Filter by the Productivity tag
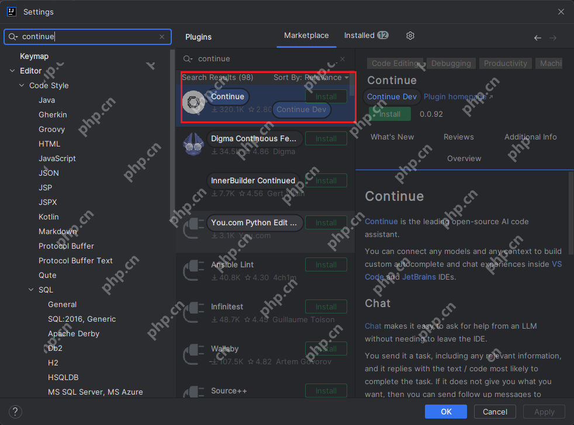Image resolution: width=574 pixels, height=425 pixels. point(506,63)
